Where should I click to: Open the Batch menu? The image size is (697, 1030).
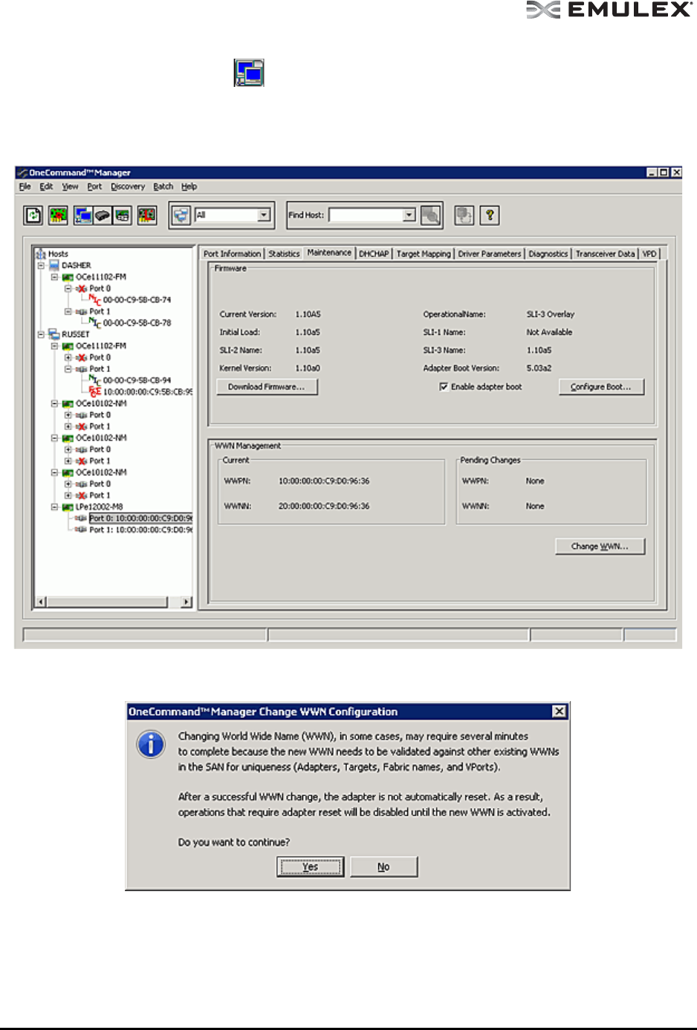[163, 187]
